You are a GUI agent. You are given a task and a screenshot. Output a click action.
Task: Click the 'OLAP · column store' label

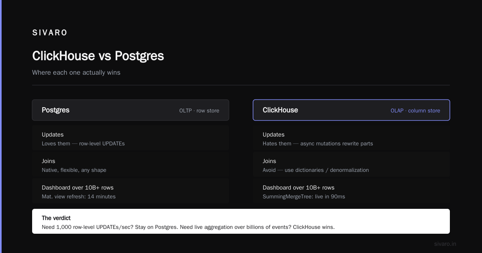click(415, 110)
